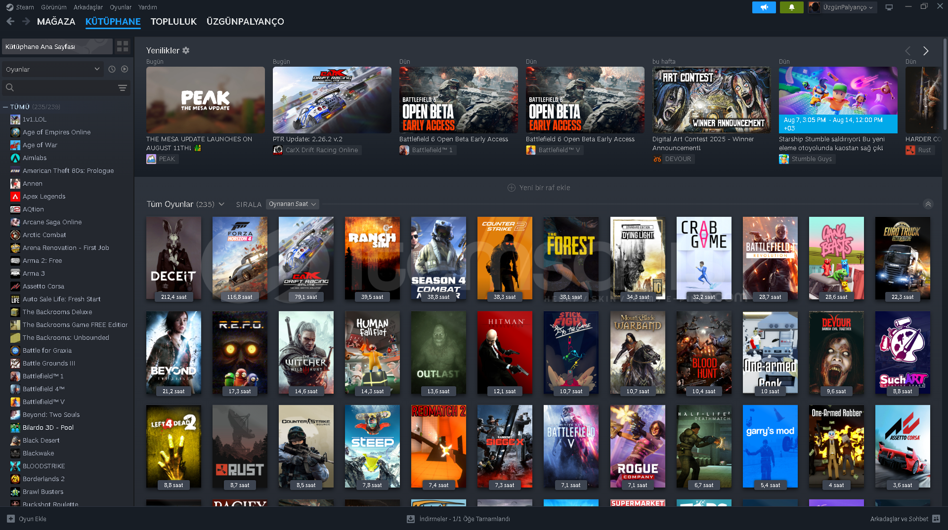Open The Witcher Wild Hunt cover

(306, 352)
